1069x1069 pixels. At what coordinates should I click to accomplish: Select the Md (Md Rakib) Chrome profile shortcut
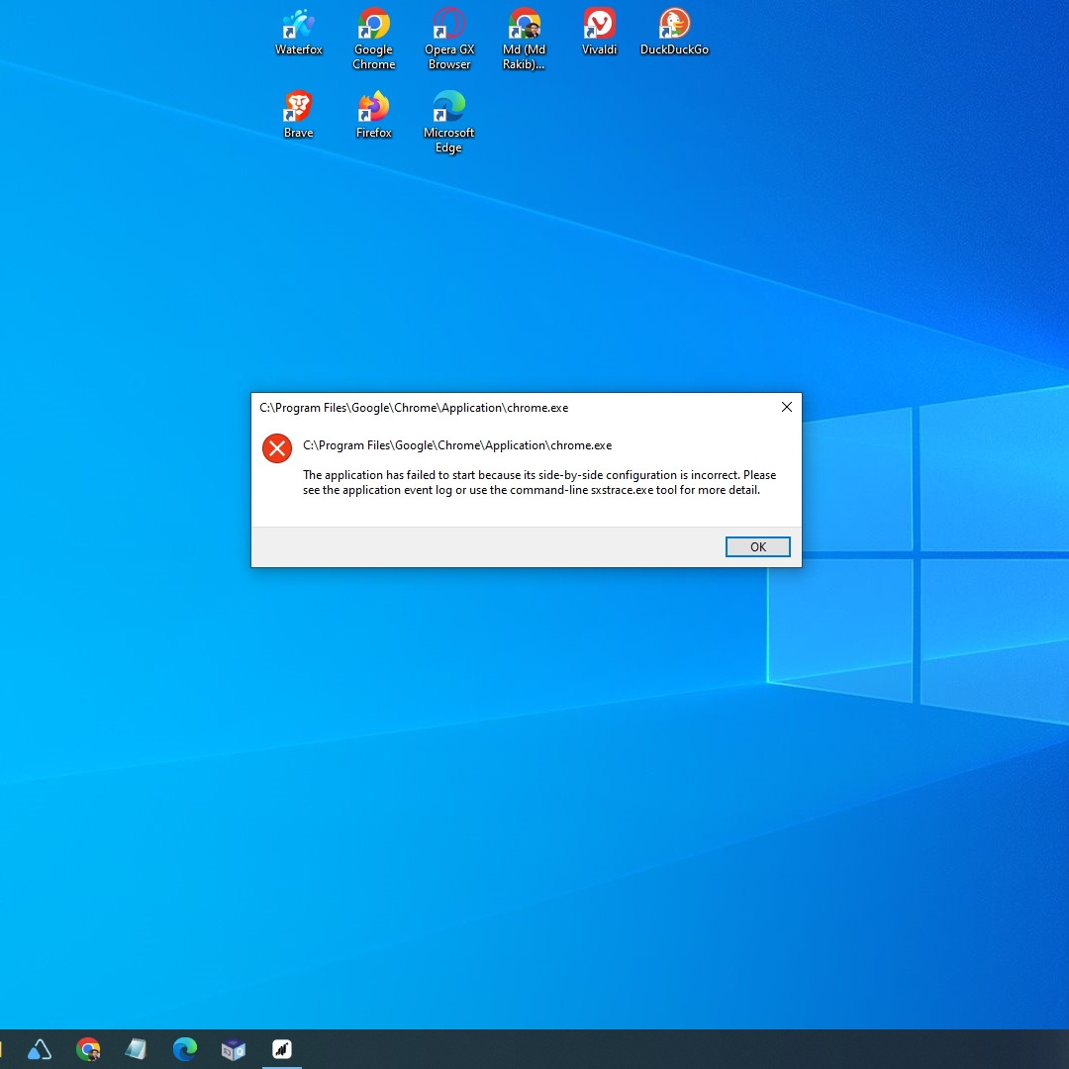pyautogui.click(x=524, y=39)
